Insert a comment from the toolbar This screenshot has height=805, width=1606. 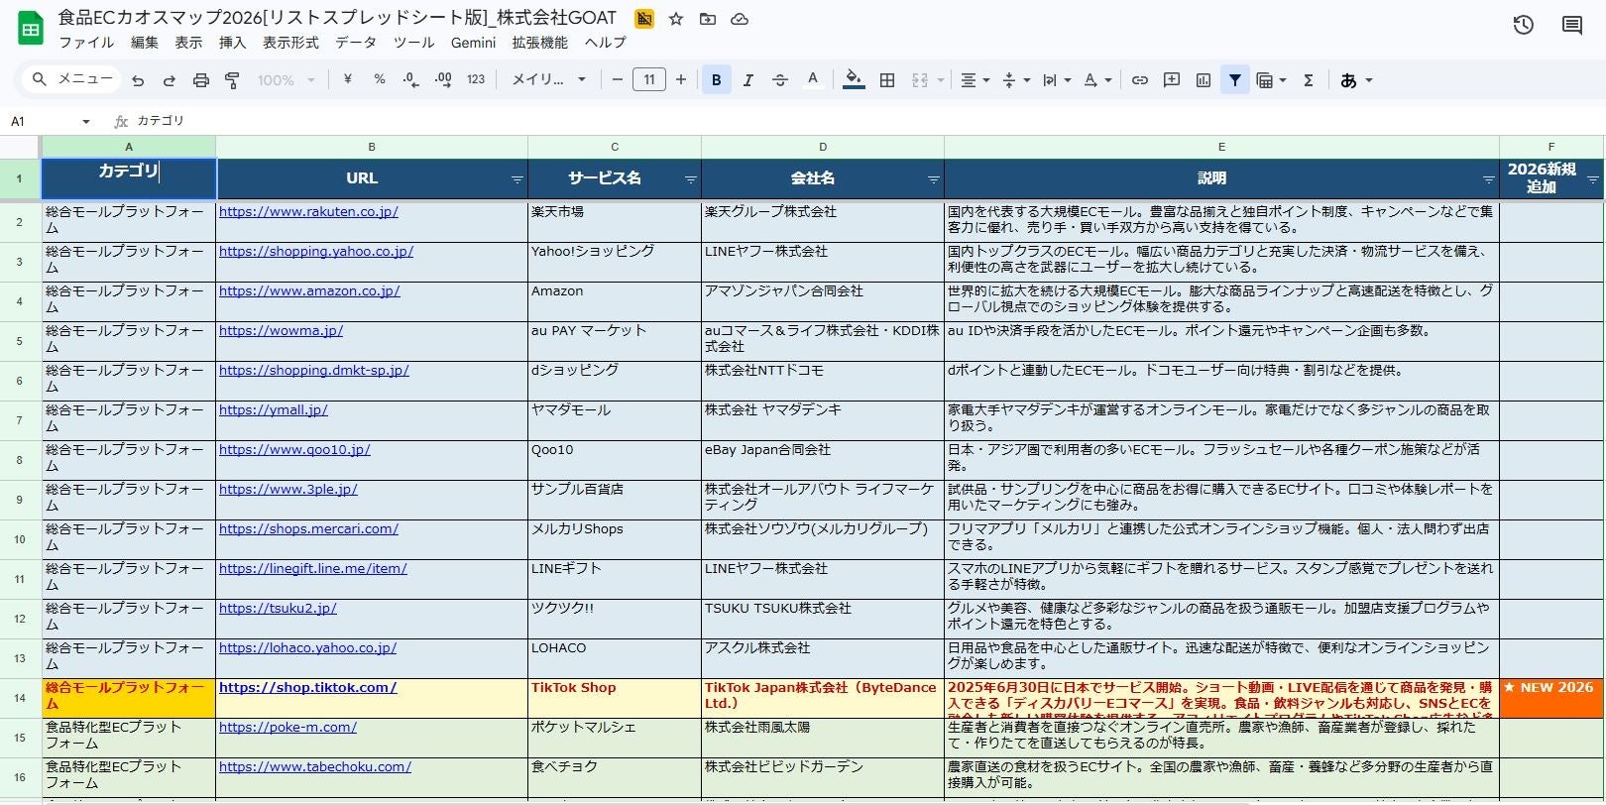[1172, 80]
